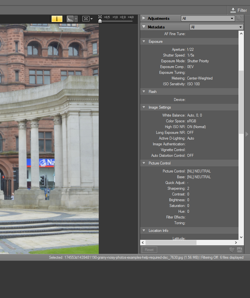The width and height of the screenshot is (250, 298).
Task: Click the Filter download icon
Action: pos(233,10)
